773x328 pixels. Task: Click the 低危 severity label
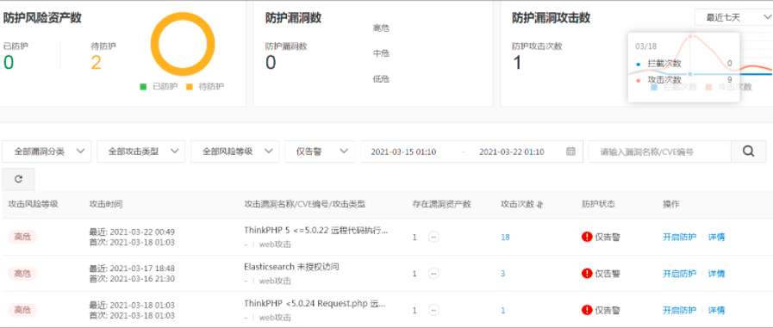pos(381,79)
